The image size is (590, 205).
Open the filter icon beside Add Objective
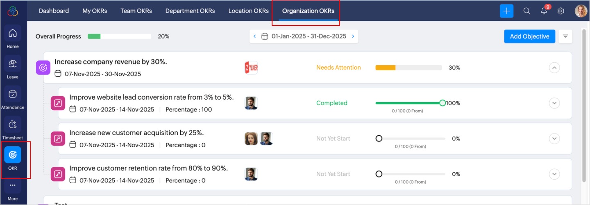click(565, 36)
